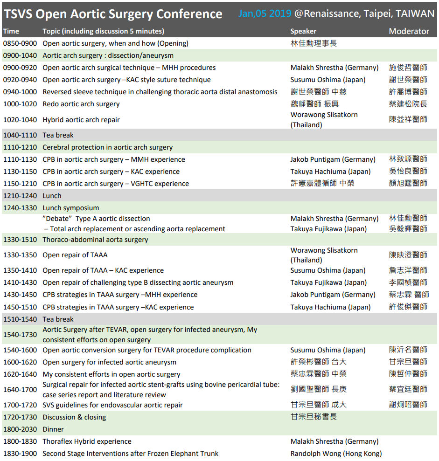Select the blue date "Jan,05 2019"
The height and width of the screenshot is (461, 439).
(265, 14)
